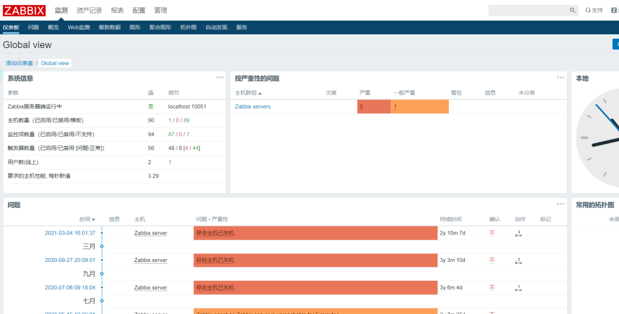Click Zabbix server host in 2020-09-27 row

click(150, 260)
